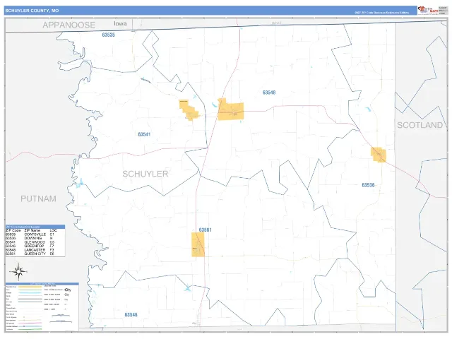Click the "PUTNAM" county label
452x339 pixels.
pyautogui.click(x=38, y=198)
